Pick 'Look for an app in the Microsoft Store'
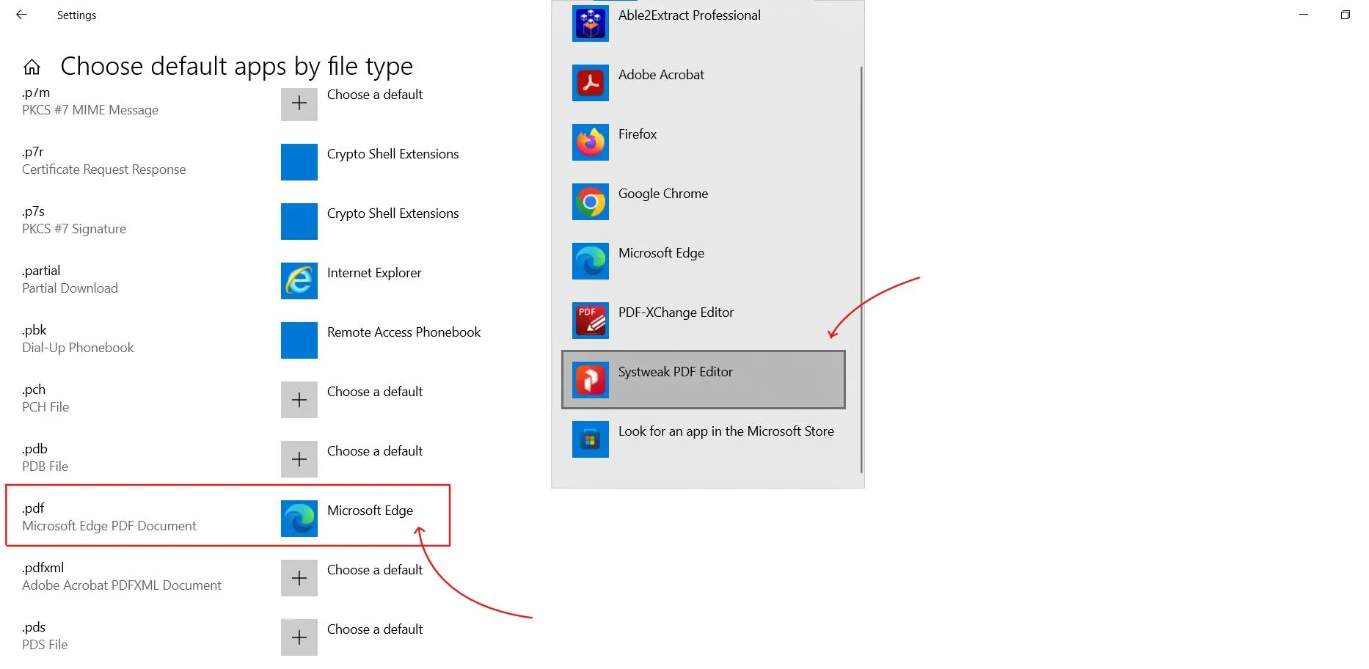The height and width of the screenshot is (669, 1369). tap(726, 431)
